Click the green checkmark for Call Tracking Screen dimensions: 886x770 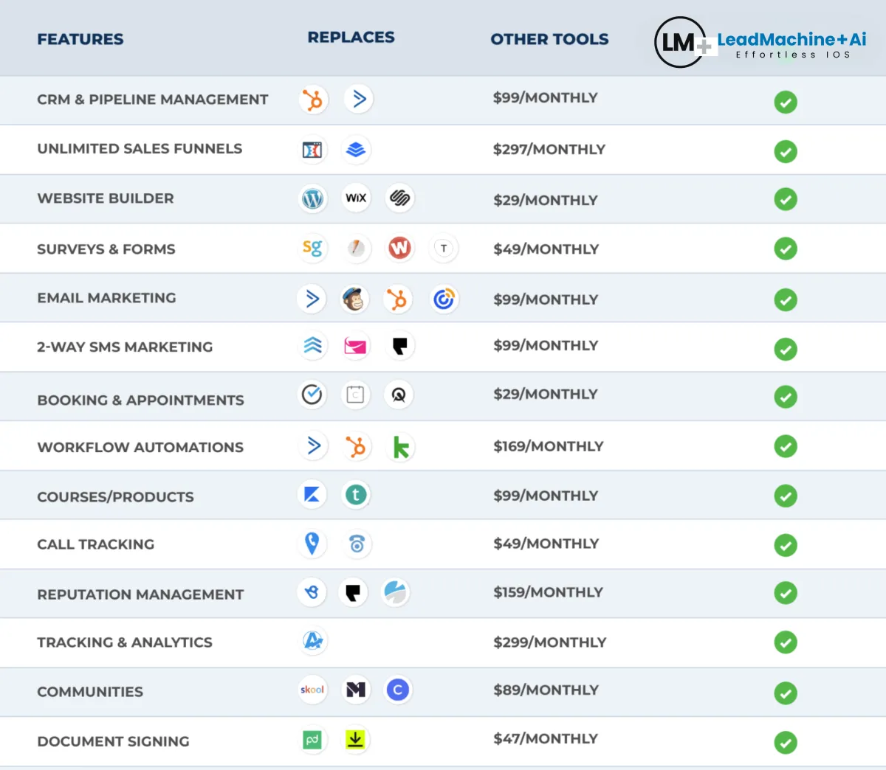pos(786,545)
